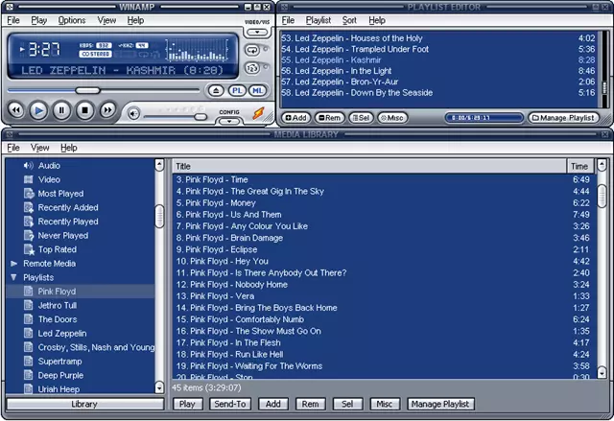Open the Play menu in Winamp
The image size is (614, 421).
38,20
